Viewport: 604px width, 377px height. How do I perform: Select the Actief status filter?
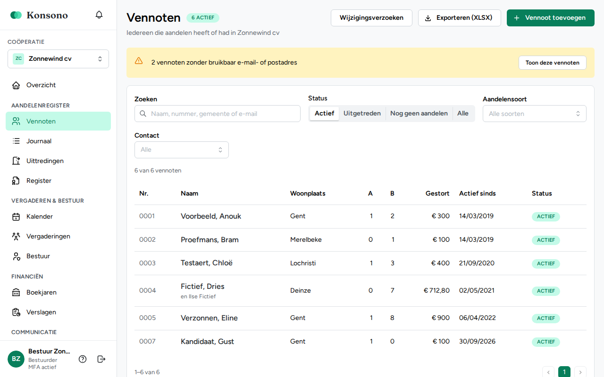[x=324, y=114]
